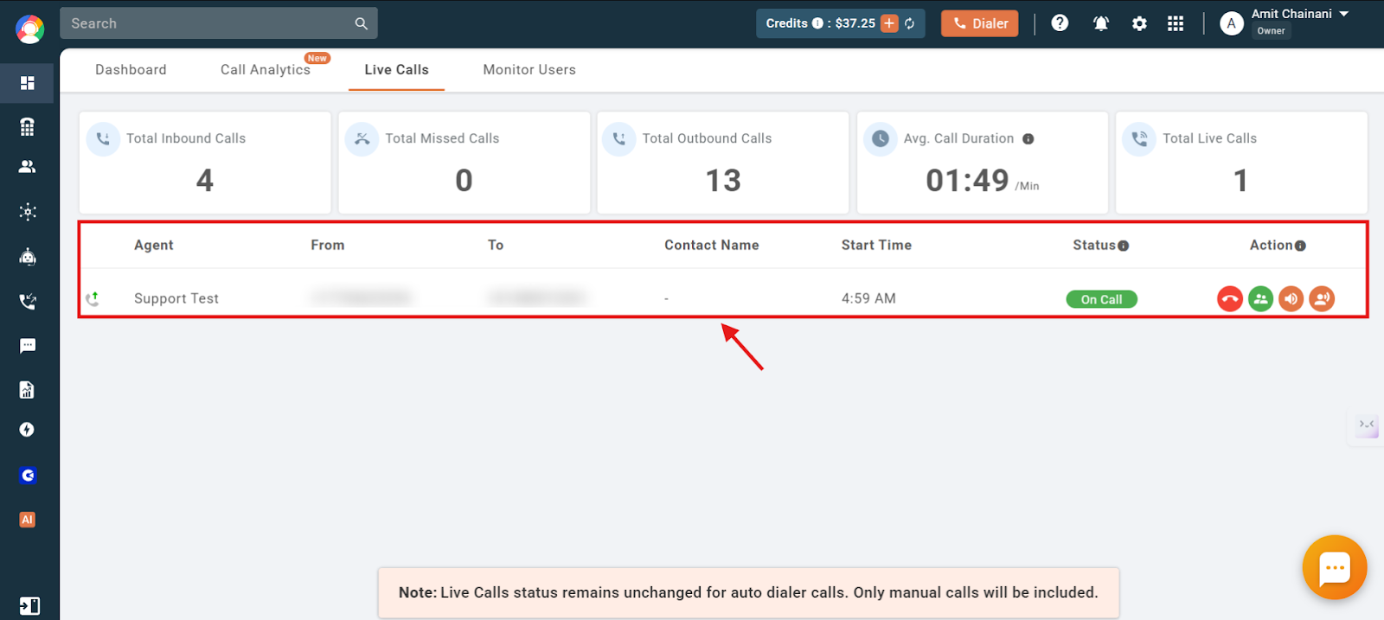Click the user avatar letter A
1384x620 pixels.
click(1232, 23)
